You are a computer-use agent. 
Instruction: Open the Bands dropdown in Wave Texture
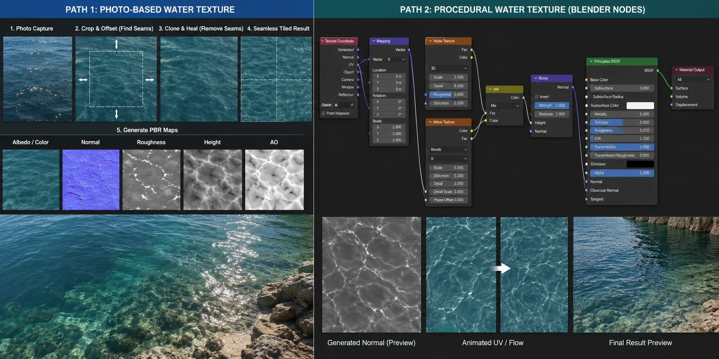point(449,149)
